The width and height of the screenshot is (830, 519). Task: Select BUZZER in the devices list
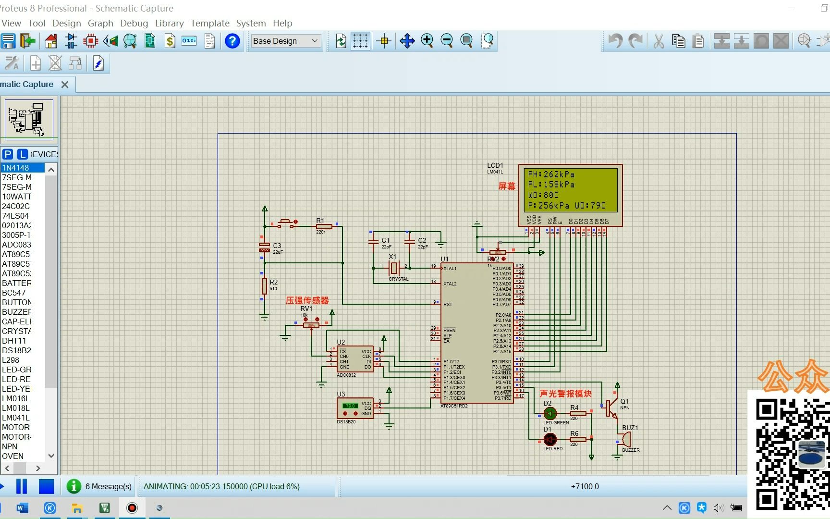[x=23, y=312]
